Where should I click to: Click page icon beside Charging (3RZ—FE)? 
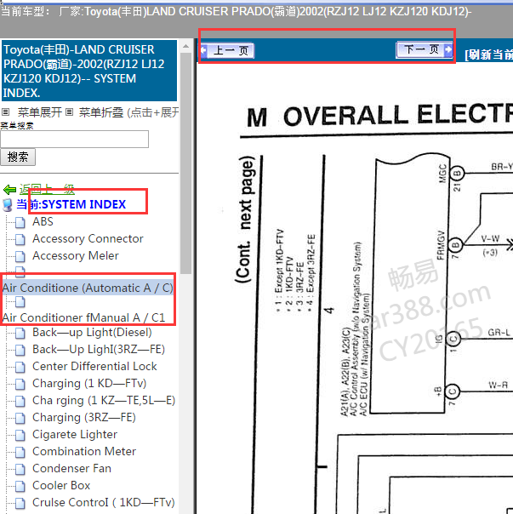click(20, 419)
